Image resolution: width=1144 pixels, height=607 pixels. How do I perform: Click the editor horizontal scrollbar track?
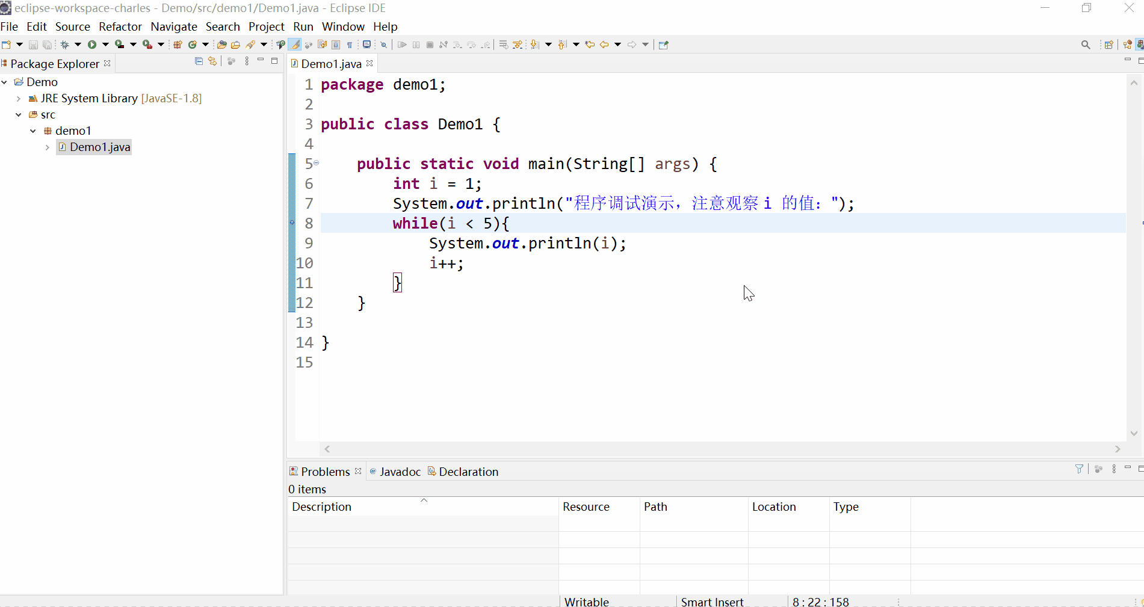(x=722, y=449)
